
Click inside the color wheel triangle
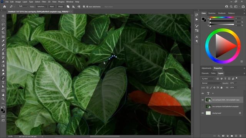click(x=223, y=46)
